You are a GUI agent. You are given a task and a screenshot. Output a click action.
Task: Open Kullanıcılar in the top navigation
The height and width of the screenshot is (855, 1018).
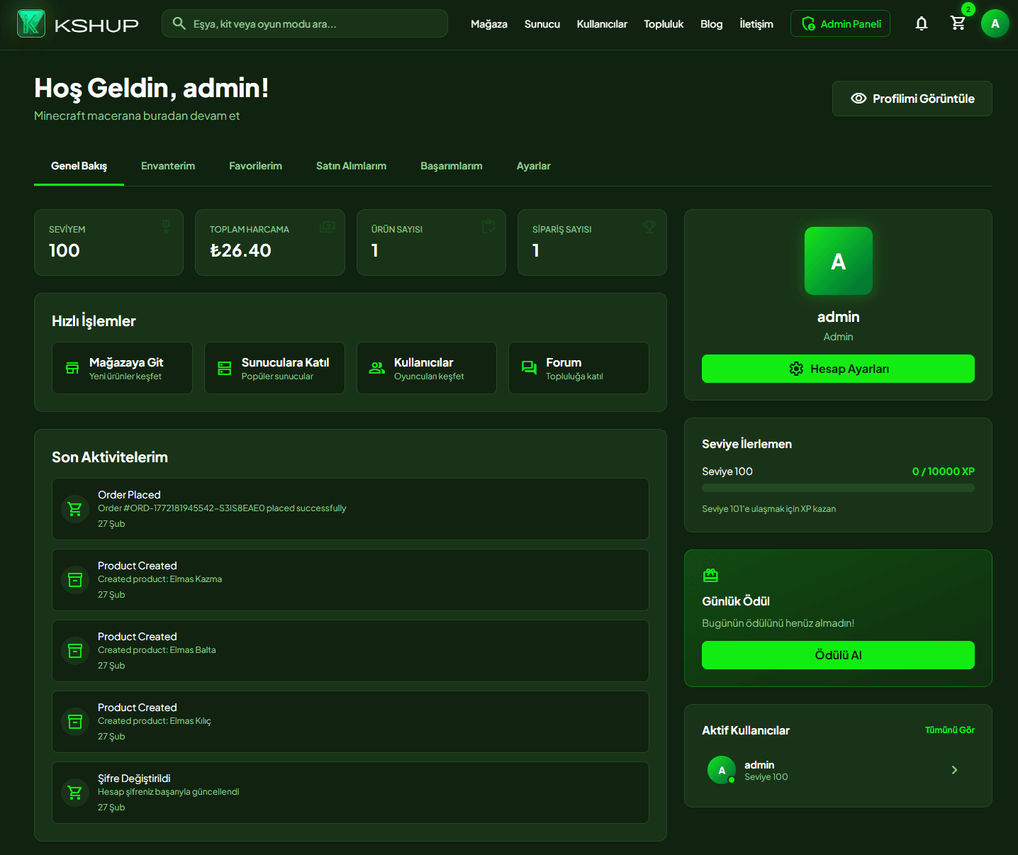[602, 24]
